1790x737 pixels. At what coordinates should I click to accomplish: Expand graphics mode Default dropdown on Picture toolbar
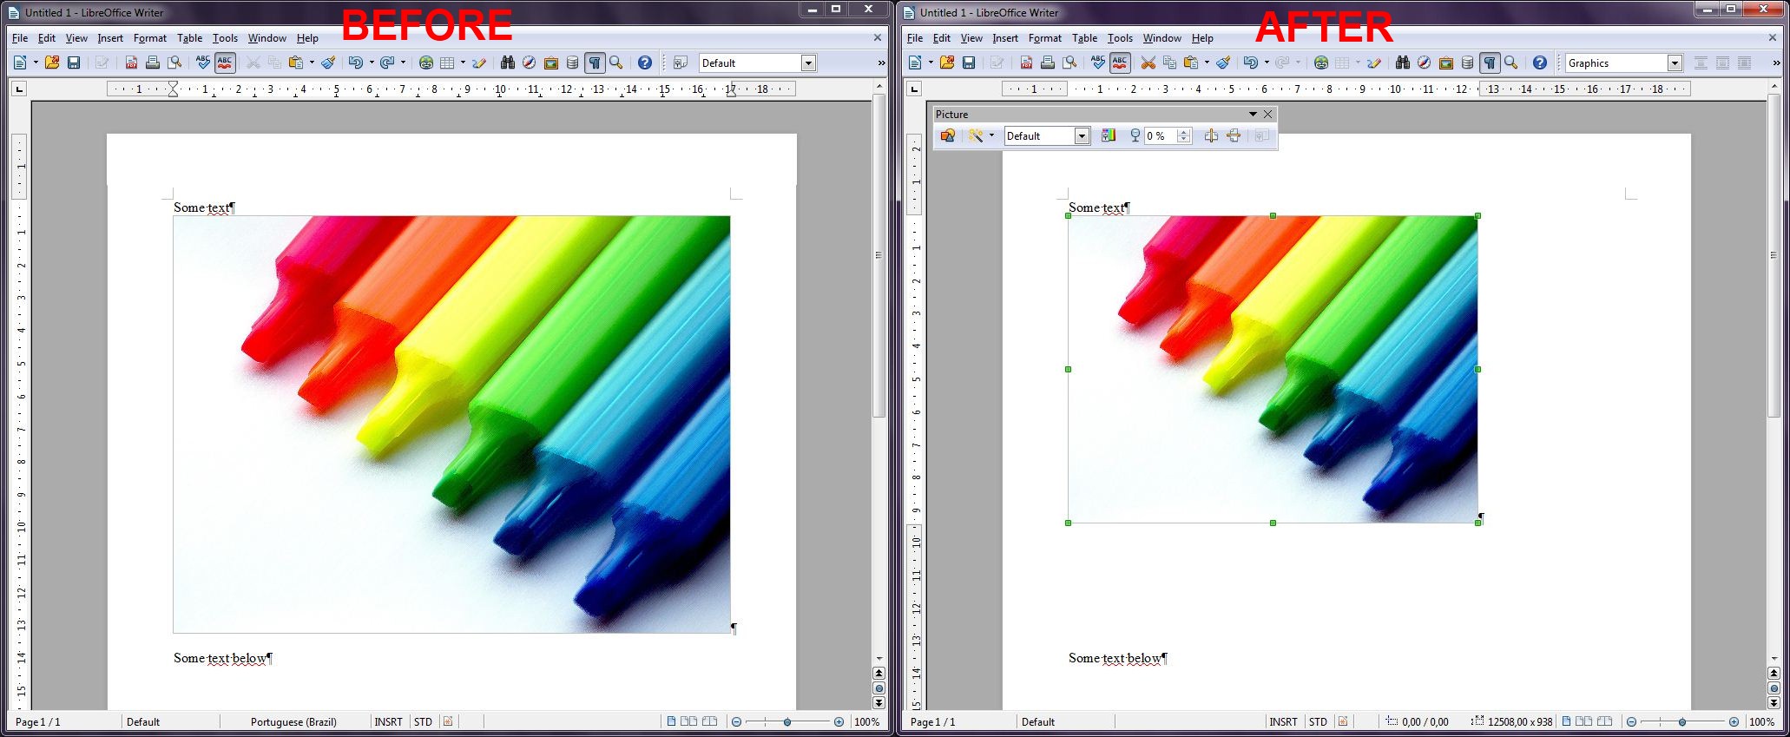pos(1082,135)
